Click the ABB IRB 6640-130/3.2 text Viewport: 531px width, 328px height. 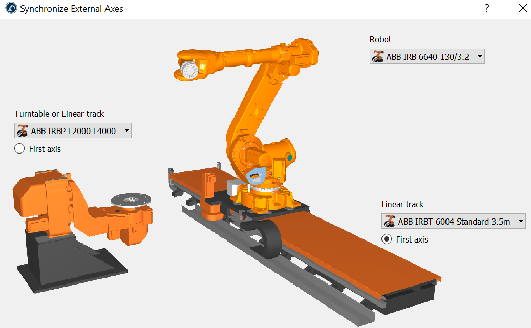point(428,57)
